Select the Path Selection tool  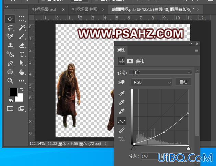coord(22,63)
